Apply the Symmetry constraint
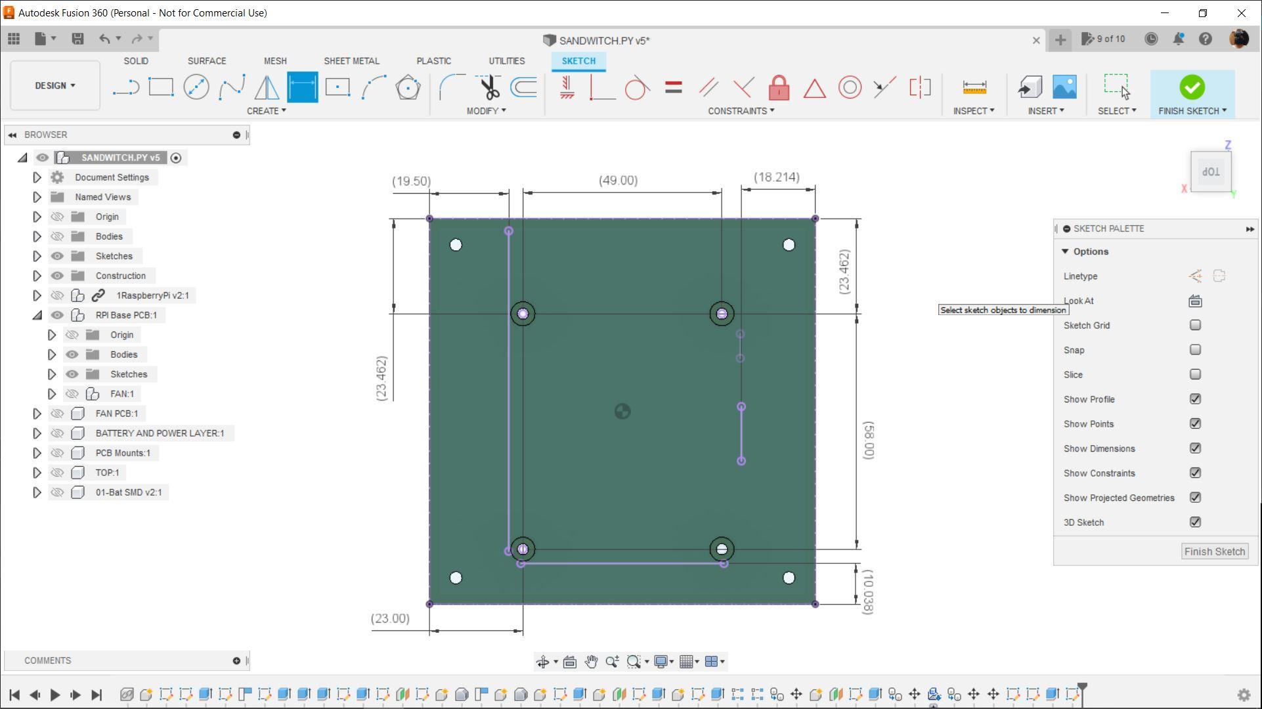 [920, 87]
